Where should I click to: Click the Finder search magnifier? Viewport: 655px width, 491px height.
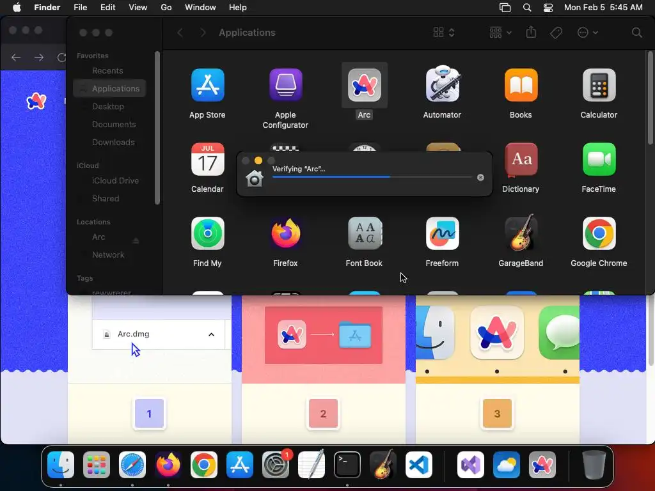point(636,33)
